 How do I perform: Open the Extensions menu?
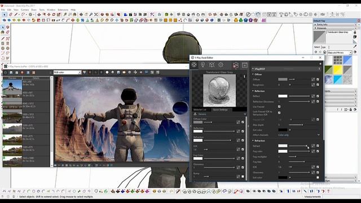pyautogui.click(x=63, y=10)
